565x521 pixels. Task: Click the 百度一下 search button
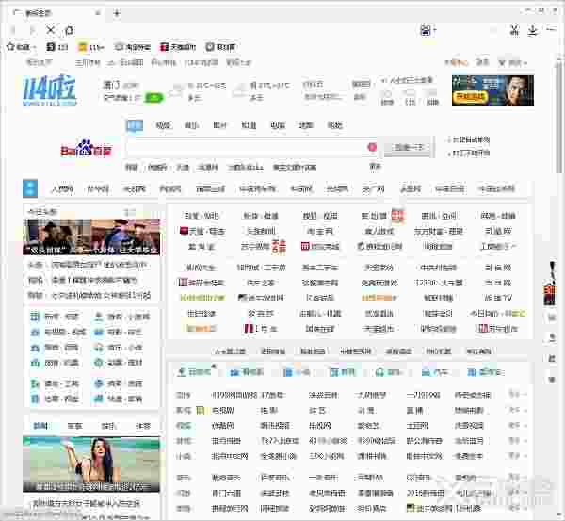tap(408, 147)
